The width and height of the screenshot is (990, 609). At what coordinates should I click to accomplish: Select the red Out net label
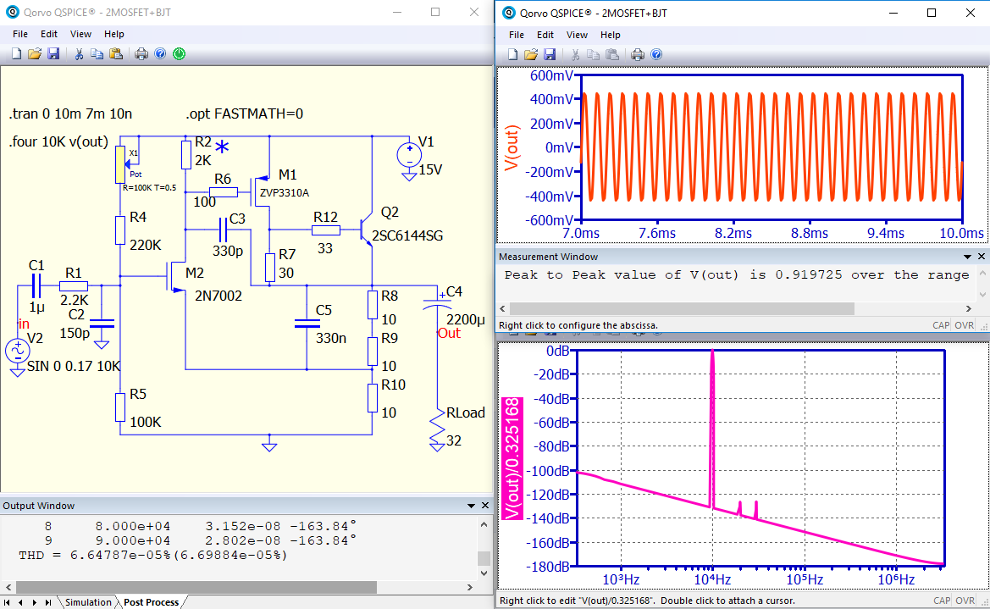(x=449, y=334)
